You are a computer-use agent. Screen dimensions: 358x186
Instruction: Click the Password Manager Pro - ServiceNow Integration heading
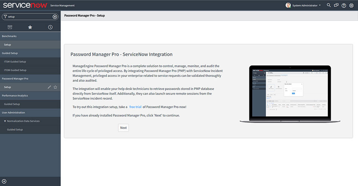point(121,54)
